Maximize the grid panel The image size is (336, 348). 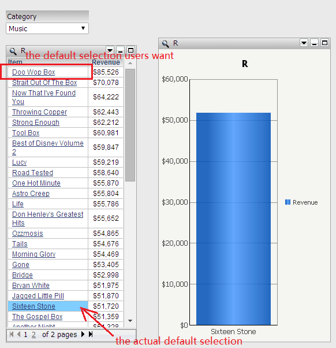(131, 50)
